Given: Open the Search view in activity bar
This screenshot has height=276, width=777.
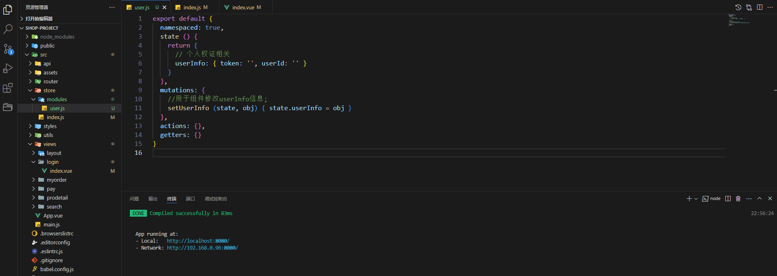Looking at the screenshot, I should (x=8, y=29).
